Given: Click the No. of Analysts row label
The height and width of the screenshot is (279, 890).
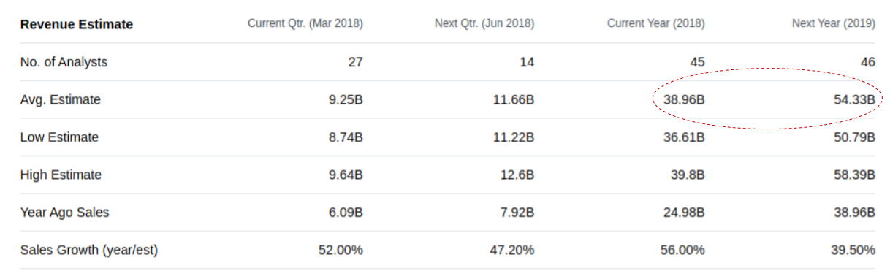Looking at the screenshot, I should click(x=64, y=62).
